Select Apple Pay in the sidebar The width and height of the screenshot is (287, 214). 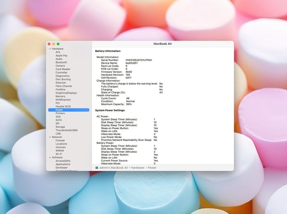(x=62, y=56)
